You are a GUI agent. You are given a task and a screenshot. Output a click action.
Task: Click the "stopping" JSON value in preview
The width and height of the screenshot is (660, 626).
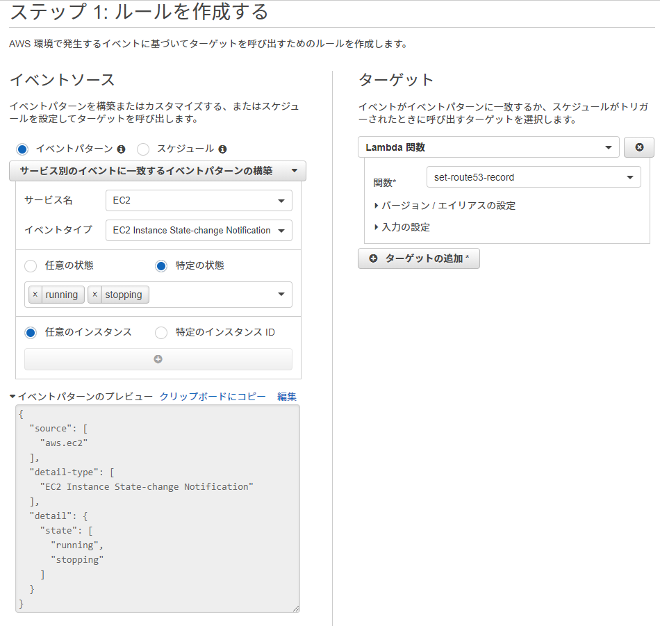pyautogui.click(x=77, y=560)
